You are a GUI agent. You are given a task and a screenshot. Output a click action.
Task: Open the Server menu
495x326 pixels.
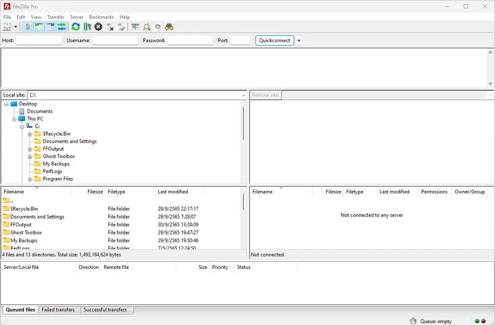tap(77, 17)
